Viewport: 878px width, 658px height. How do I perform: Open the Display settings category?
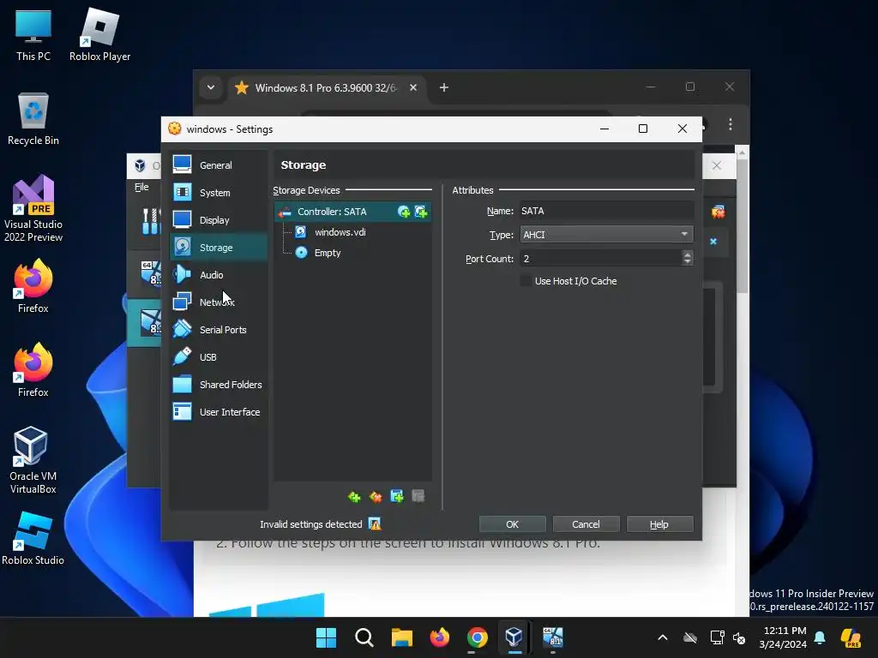coord(219,220)
